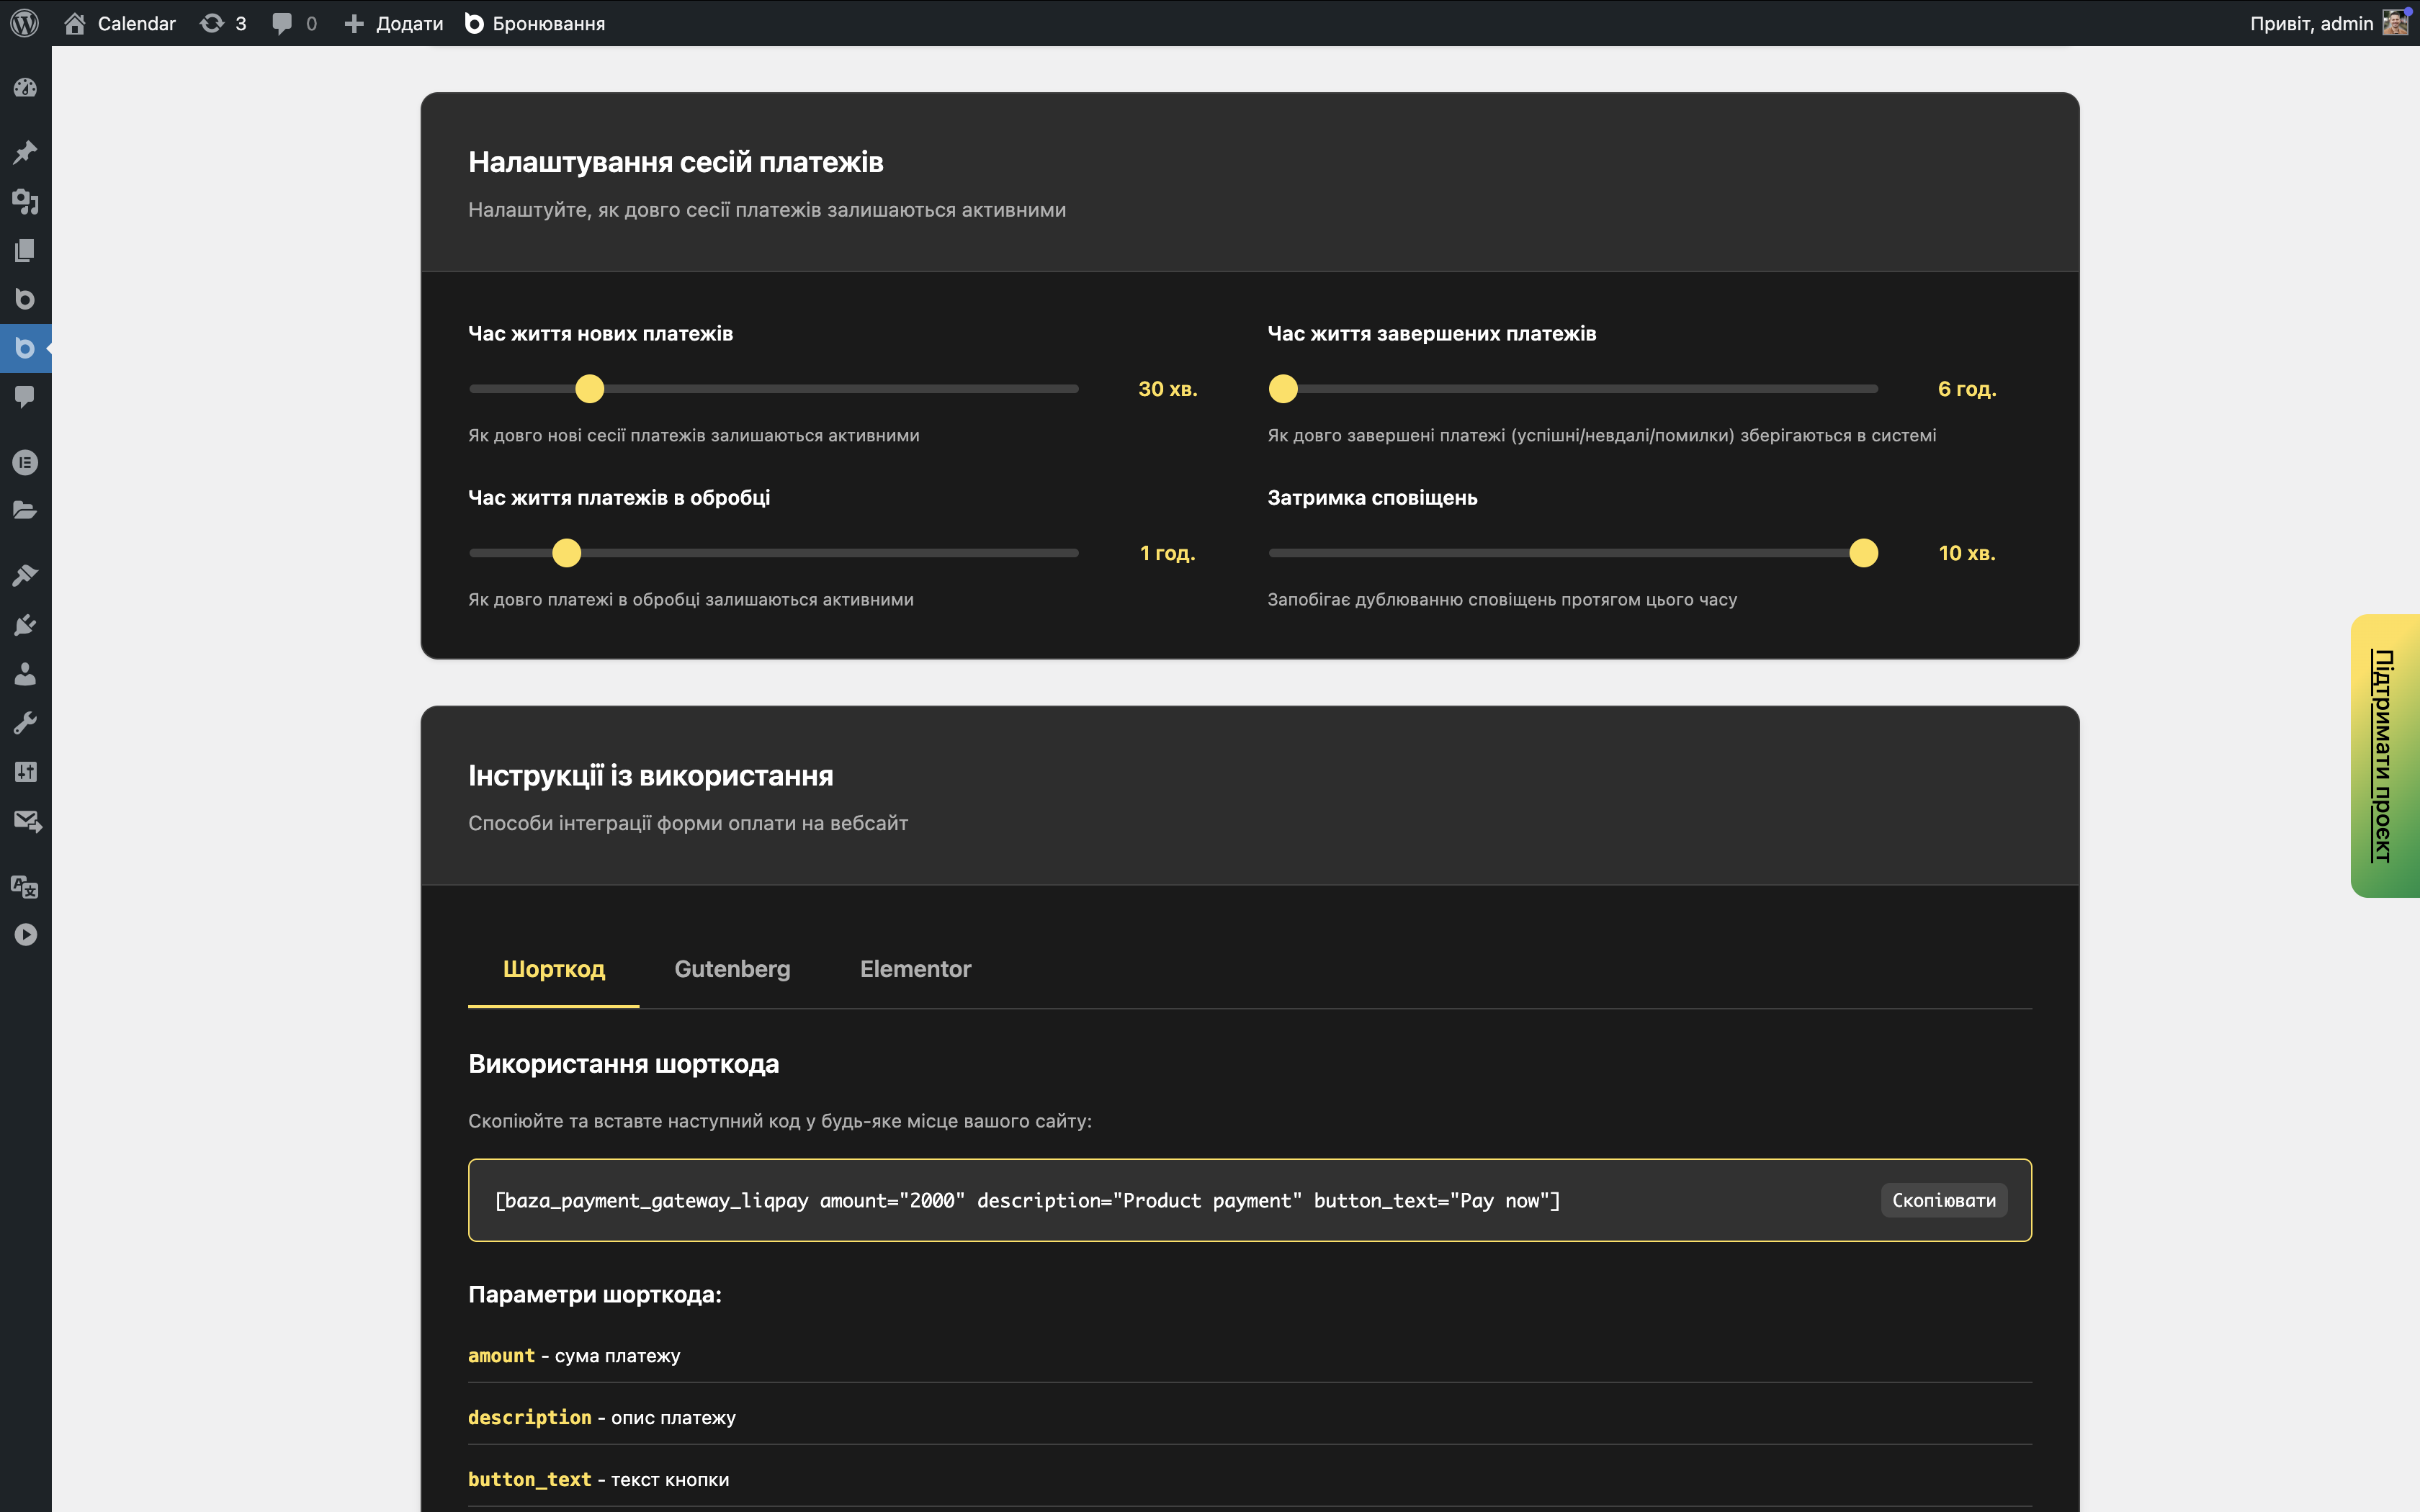
Task: Open updates icon showing 3 pending
Action: coord(223,23)
